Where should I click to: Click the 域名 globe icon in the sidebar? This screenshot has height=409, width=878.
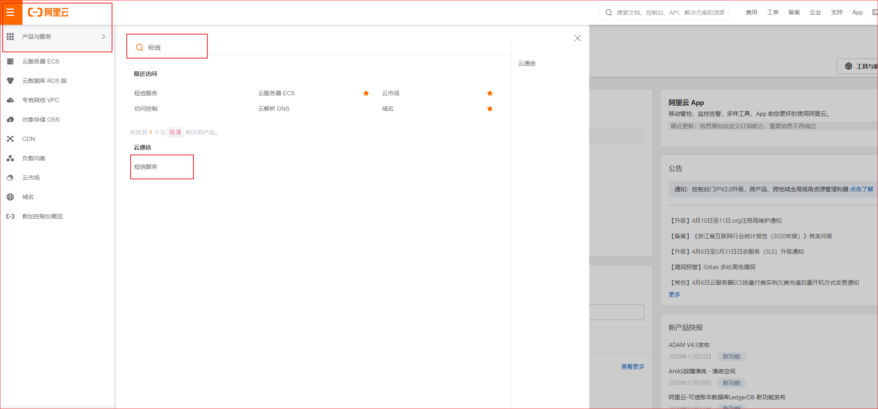pyautogui.click(x=10, y=197)
